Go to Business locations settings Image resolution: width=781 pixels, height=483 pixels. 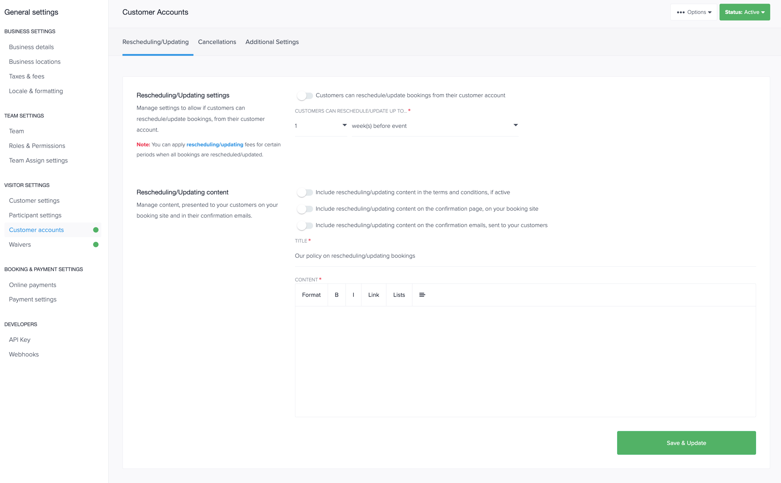pos(35,62)
